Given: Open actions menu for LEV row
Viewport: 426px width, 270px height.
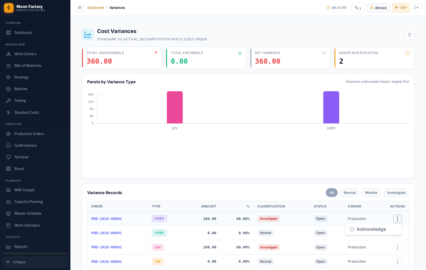Looking at the screenshot, I should click(397, 247).
